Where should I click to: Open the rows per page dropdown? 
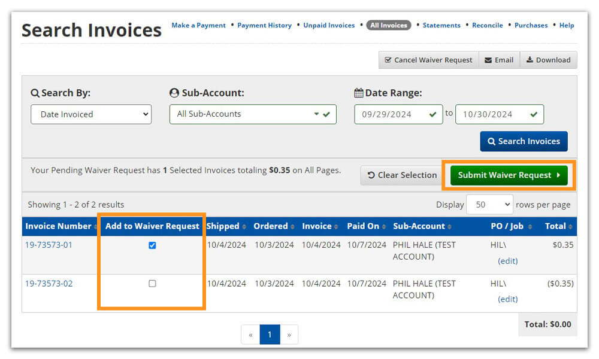[489, 205]
